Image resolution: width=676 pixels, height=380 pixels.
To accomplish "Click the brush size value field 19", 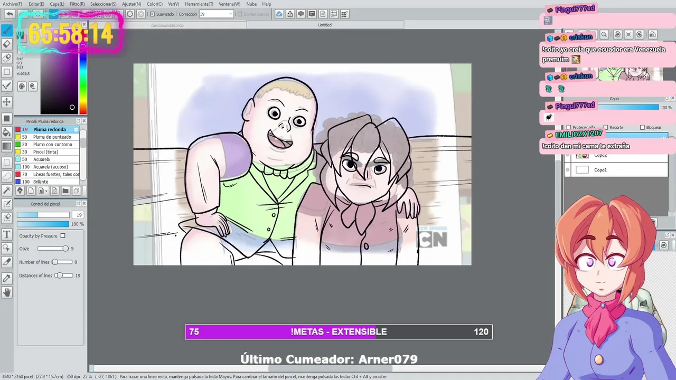I will 78,215.
